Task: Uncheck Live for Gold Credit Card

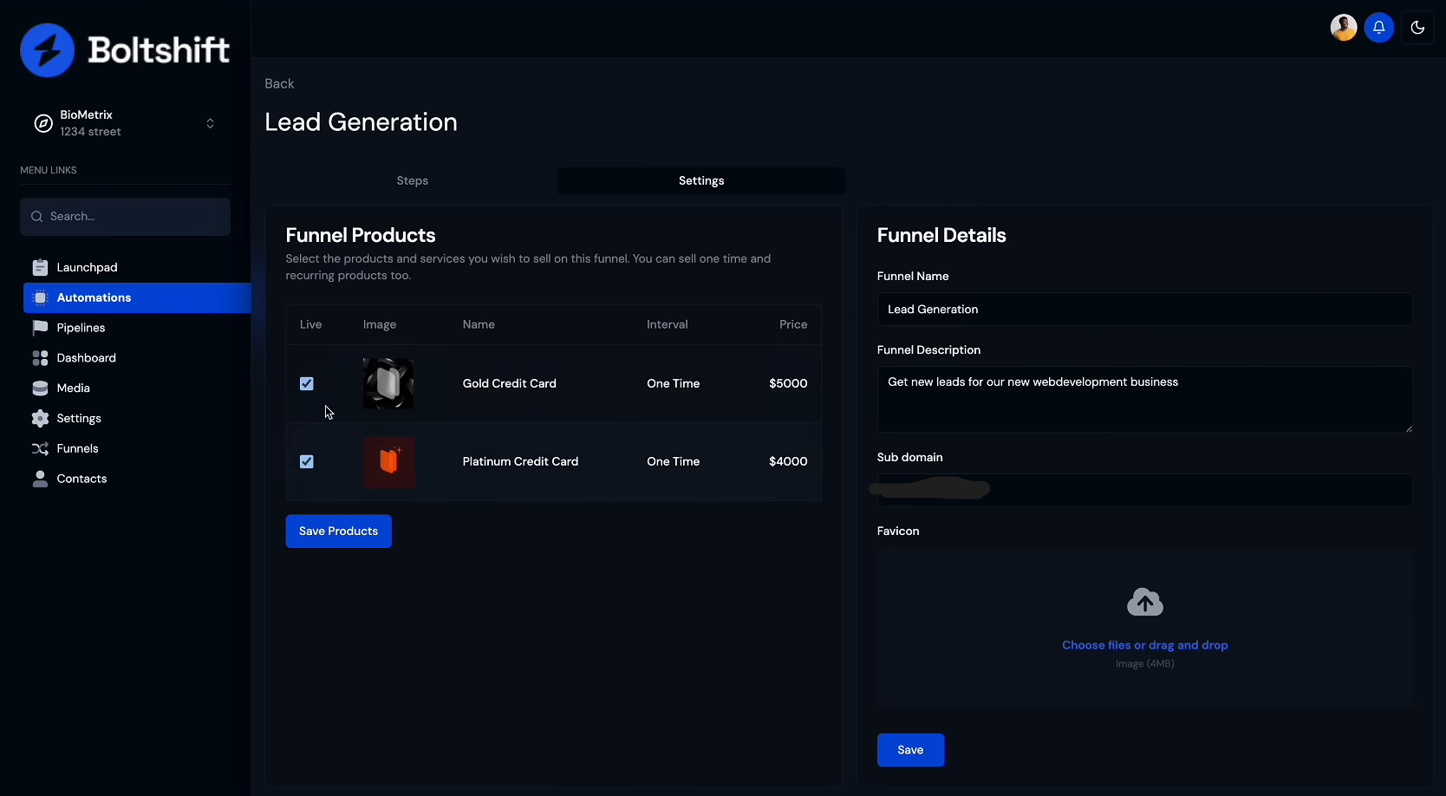Action: [x=307, y=383]
